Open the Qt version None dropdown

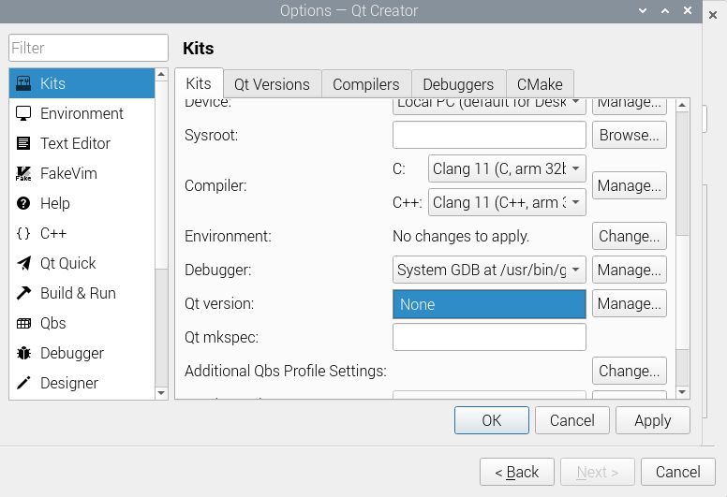pyautogui.click(x=489, y=304)
